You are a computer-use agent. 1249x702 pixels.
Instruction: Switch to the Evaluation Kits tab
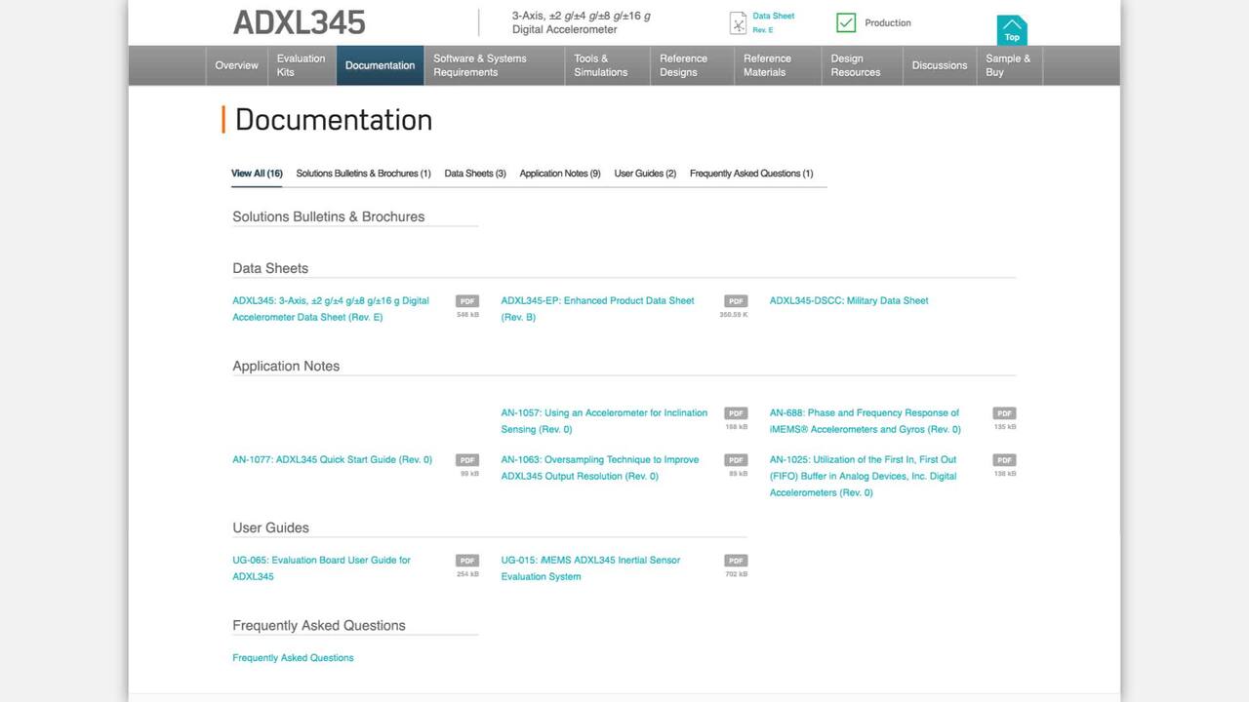pos(301,65)
